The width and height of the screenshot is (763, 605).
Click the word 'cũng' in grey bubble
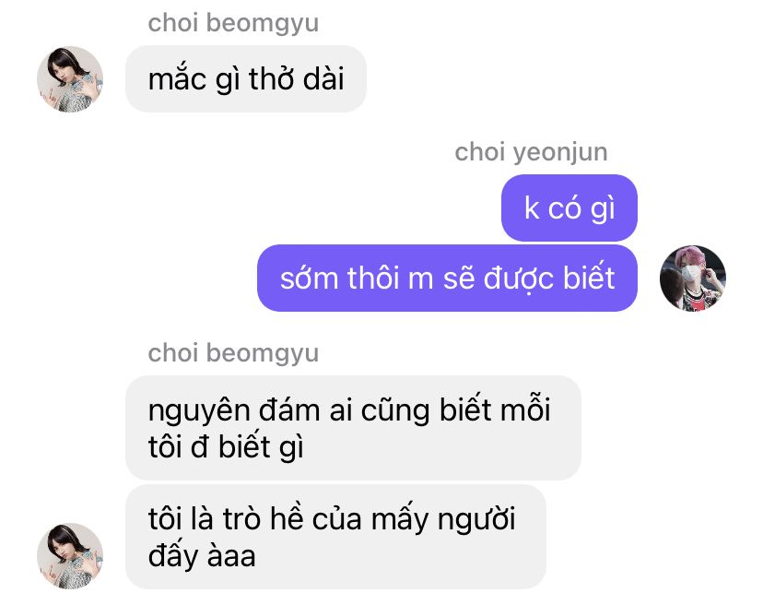[x=395, y=410]
